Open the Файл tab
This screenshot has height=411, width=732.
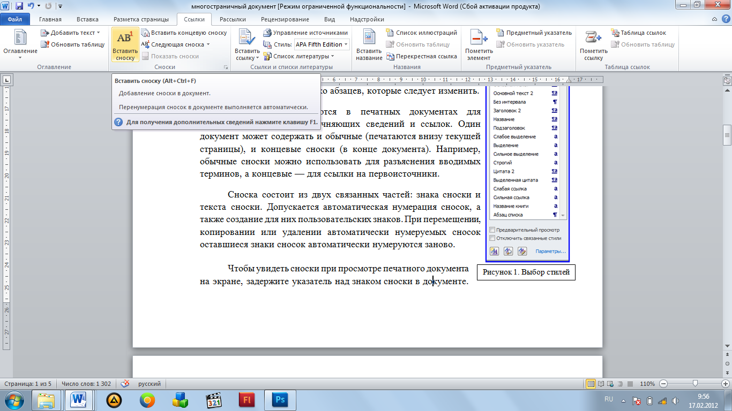(15, 19)
